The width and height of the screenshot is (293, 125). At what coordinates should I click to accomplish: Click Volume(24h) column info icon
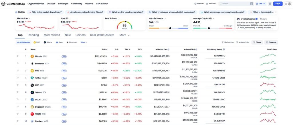(196, 50)
